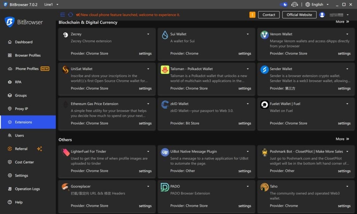
Task: Click the LighterFuel For Tinder icon
Action: coord(66,152)
